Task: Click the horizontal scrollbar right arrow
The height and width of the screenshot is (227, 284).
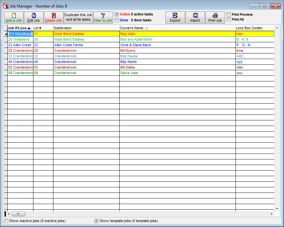Action: [272, 214]
